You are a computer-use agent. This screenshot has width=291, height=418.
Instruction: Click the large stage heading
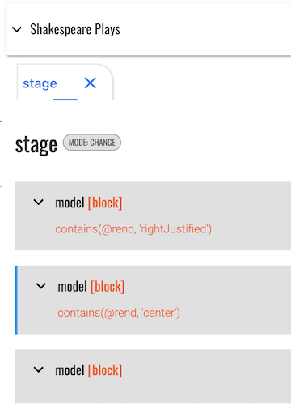click(36, 144)
